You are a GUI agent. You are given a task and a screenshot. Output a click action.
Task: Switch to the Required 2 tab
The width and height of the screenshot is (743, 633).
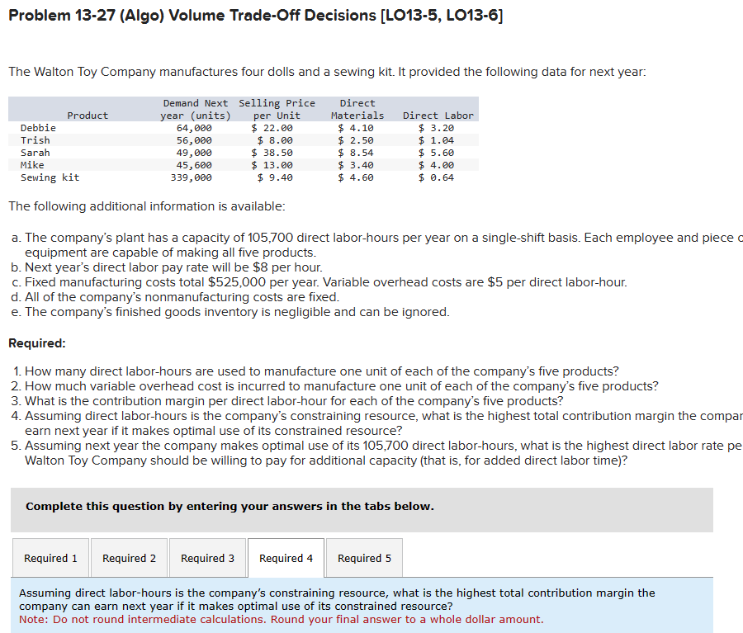[x=129, y=557]
